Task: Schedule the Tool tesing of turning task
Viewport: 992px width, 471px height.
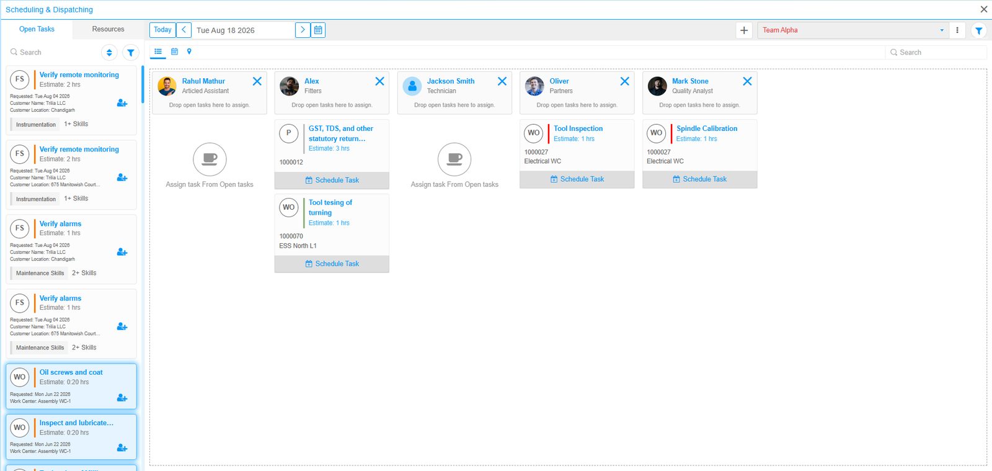Action: click(332, 264)
